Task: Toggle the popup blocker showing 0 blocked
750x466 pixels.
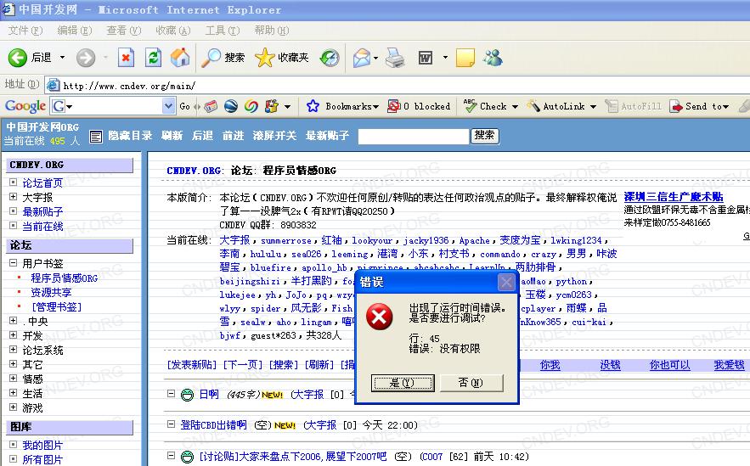Action: 419,106
